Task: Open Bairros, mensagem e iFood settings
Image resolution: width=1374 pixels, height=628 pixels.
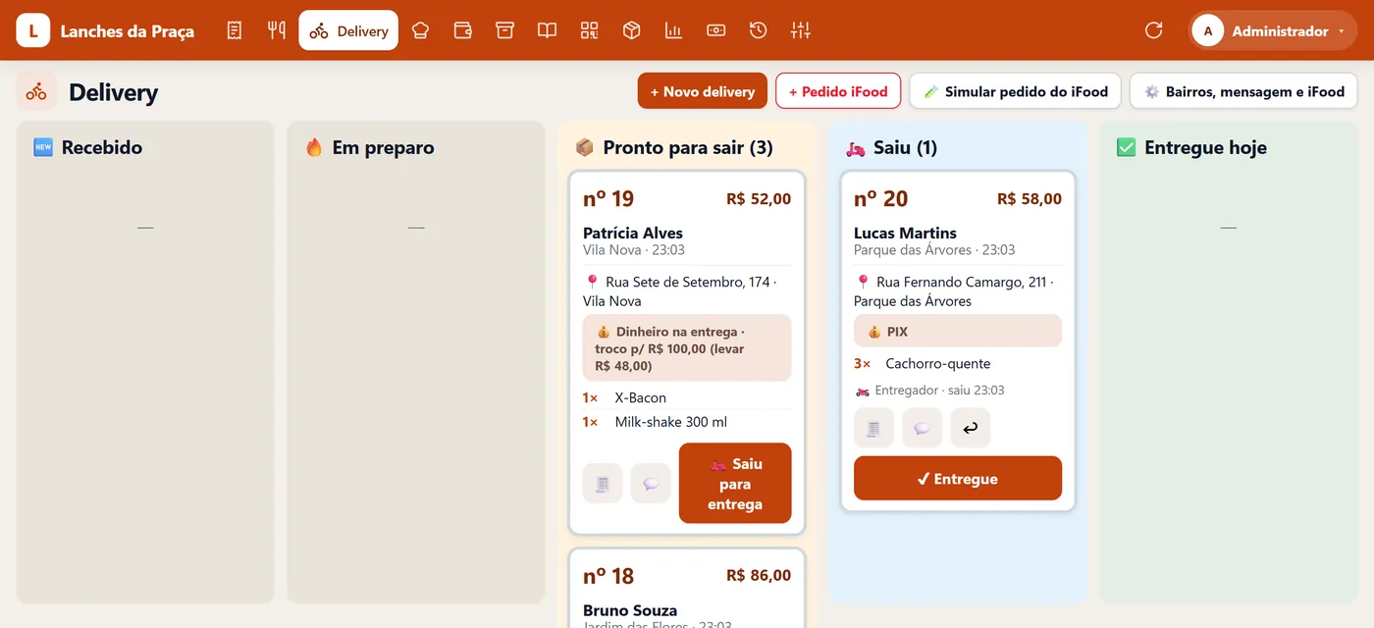Action: click(x=1243, y=91)
